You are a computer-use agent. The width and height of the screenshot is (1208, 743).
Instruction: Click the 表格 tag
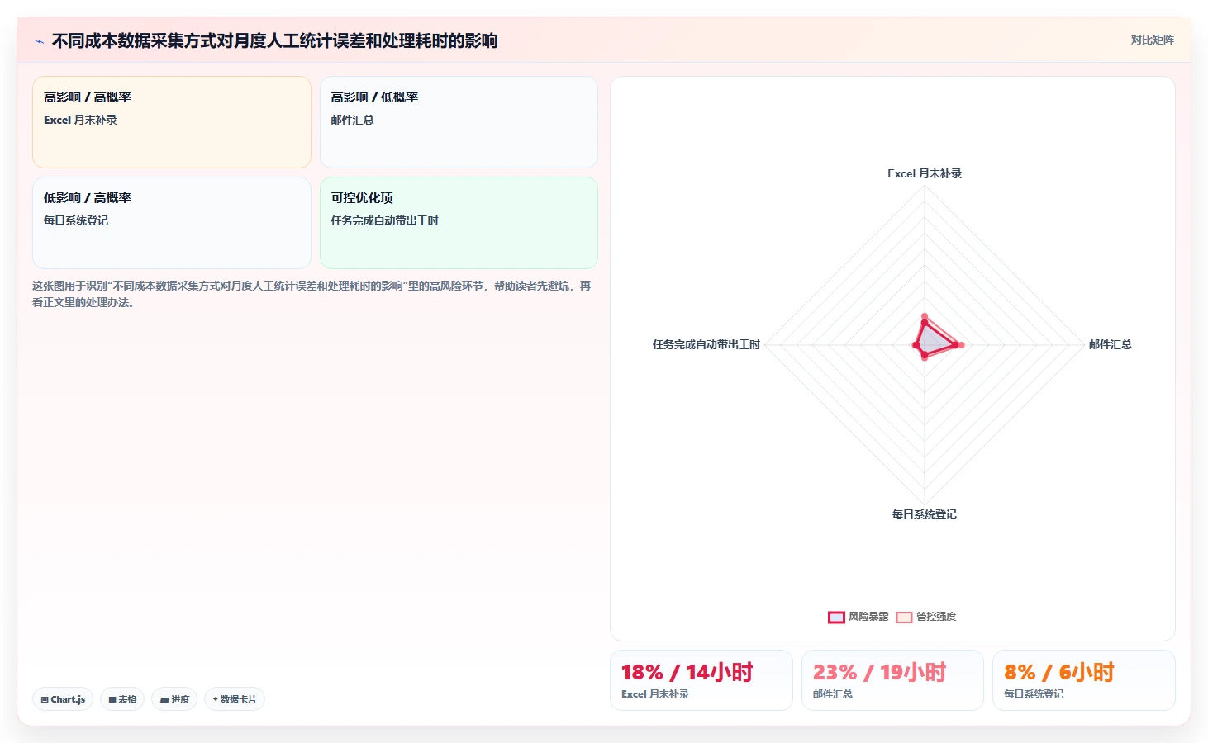click(122, 699)
